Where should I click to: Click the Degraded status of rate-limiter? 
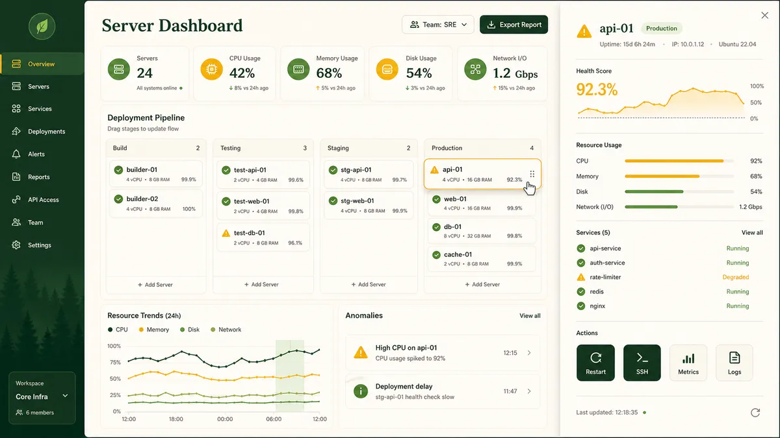pos(736,277)
